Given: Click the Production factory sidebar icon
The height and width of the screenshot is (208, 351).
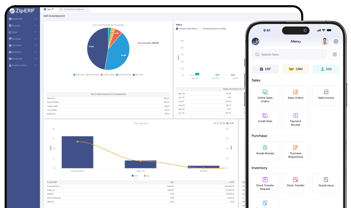Looking at the screenshot, I should click(x=10, y=58).
